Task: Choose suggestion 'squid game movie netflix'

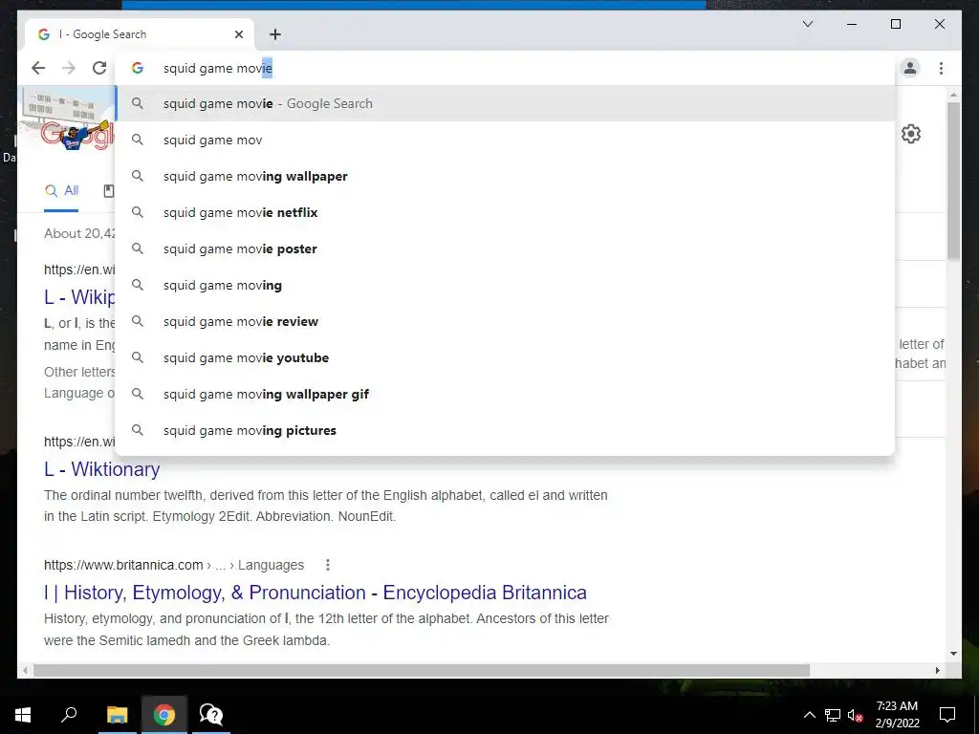Action: [505, 212]
